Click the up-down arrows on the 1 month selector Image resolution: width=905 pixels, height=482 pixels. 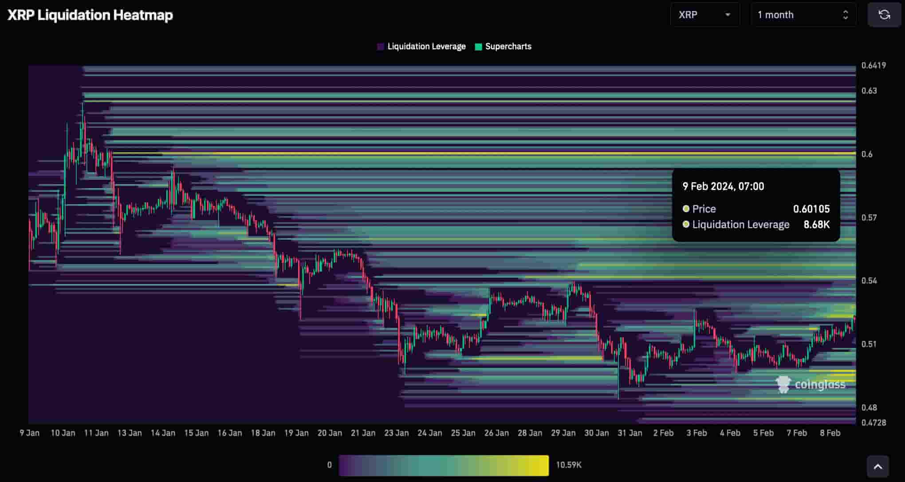(x=845, y=15)
